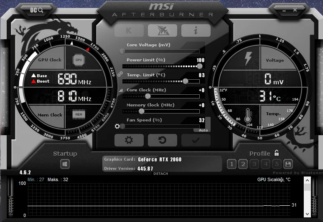This screenshot has height=222, width=323.
Task: Click the MEM chip icon in the clock gauge
Action: coord(79,114)
